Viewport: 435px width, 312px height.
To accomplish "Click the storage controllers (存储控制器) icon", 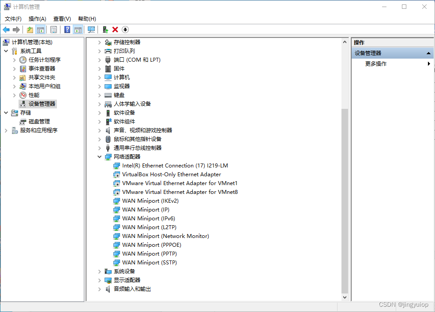I will point(108,42).
